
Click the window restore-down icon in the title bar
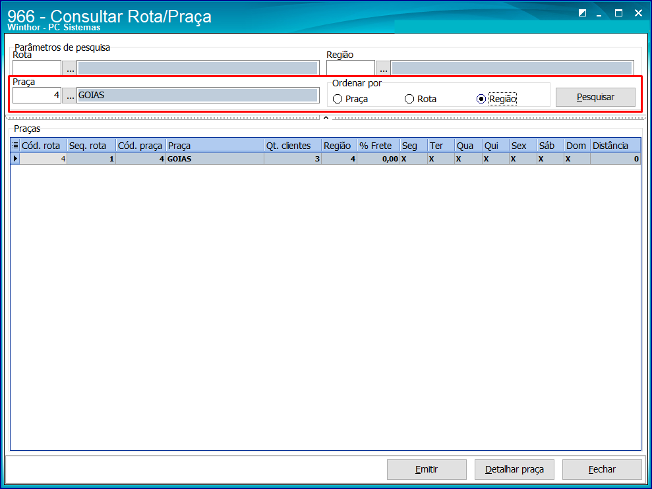583,13
